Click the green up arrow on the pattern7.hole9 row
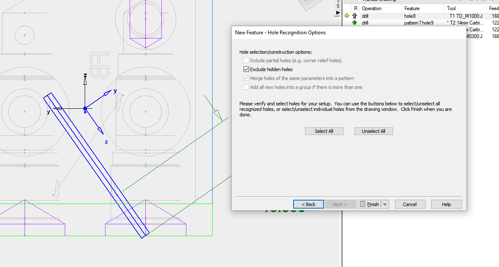The height and width of the screenshot is (267, 499). pyautogui.click(x=354, y=22)
